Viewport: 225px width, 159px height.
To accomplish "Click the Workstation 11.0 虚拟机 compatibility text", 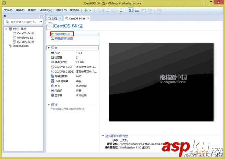I will click(135, 148).
